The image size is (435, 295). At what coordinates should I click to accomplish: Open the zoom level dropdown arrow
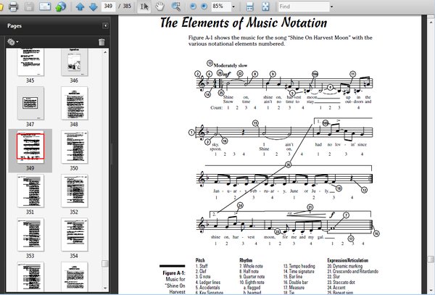(x=233, y=7)
